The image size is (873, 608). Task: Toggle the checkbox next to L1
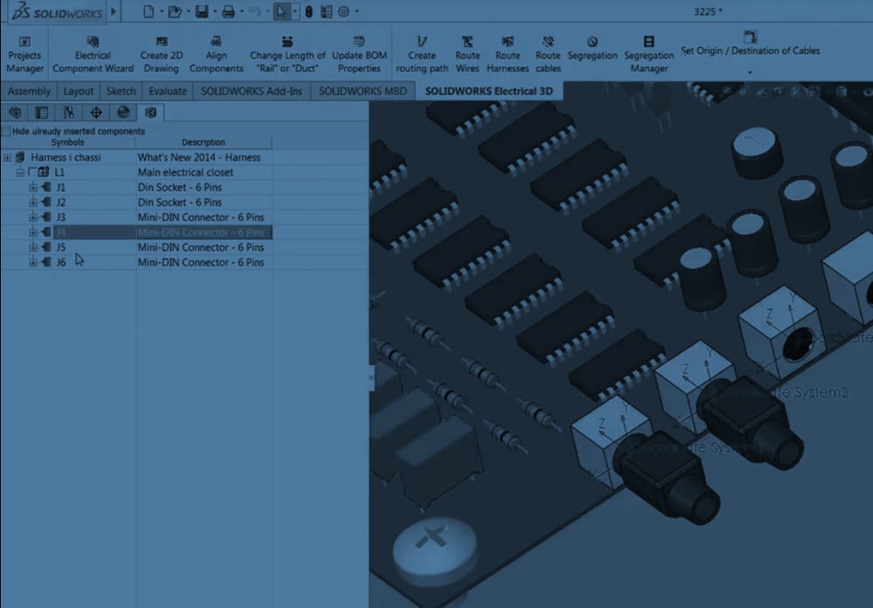[x=32, y=173]
